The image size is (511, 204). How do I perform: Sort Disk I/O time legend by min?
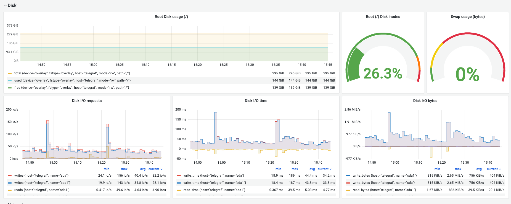click(278, 169)
